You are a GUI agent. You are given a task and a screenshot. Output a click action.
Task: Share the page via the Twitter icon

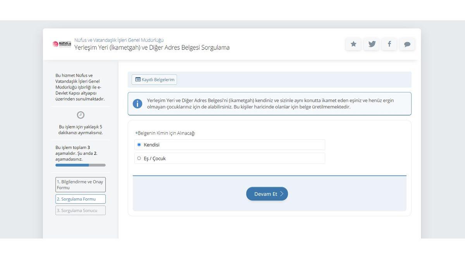click(x=371, y=44)
